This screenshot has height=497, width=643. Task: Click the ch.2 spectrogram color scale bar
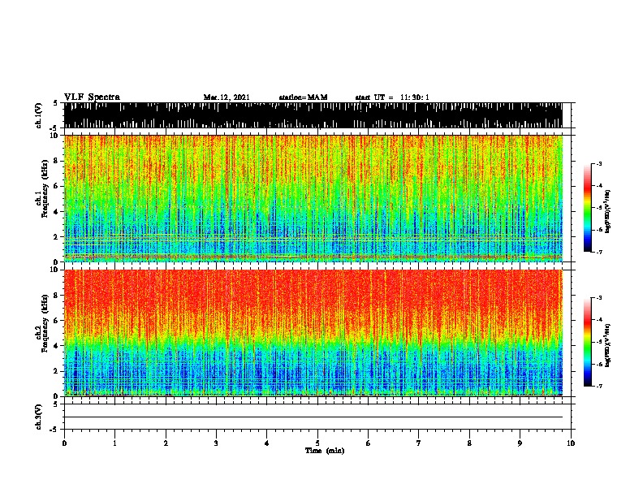[x=588, y=342]
